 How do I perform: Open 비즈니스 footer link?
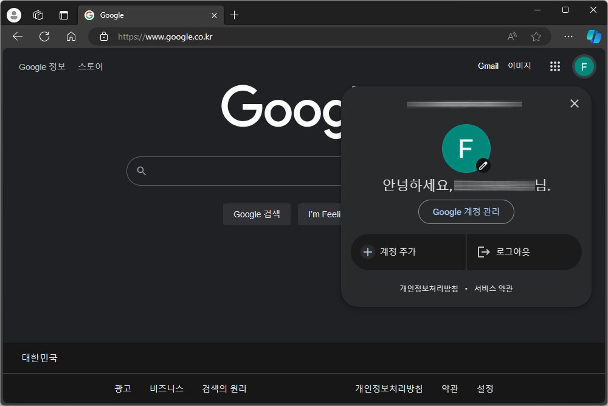point(167,388)
